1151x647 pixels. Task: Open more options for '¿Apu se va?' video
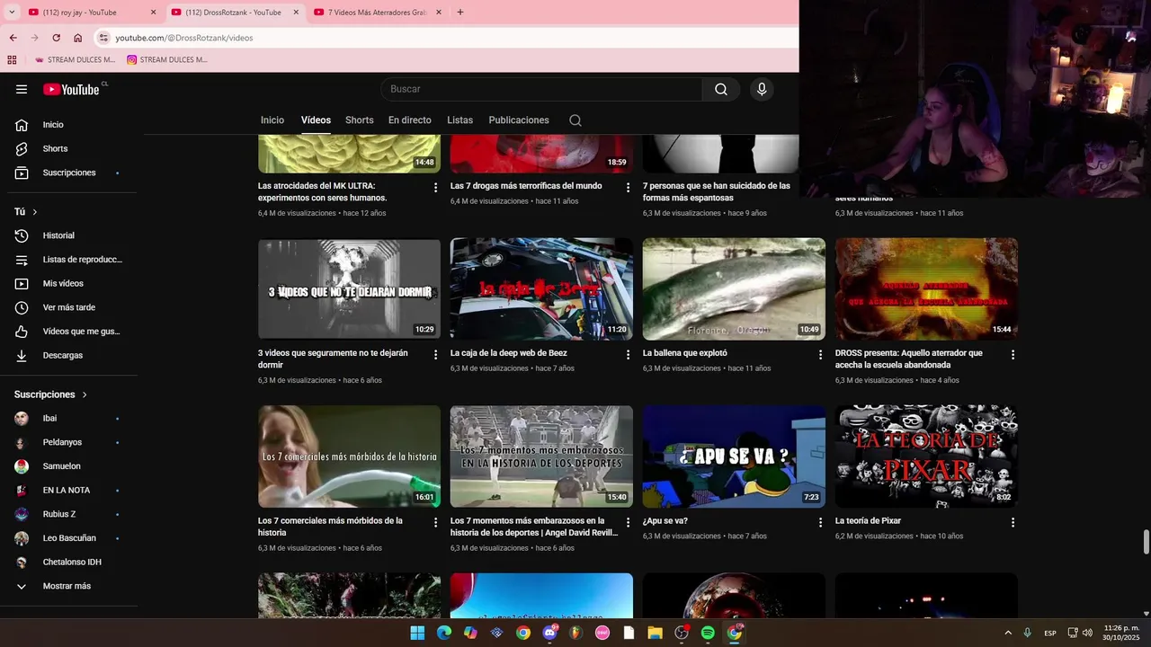820,522
